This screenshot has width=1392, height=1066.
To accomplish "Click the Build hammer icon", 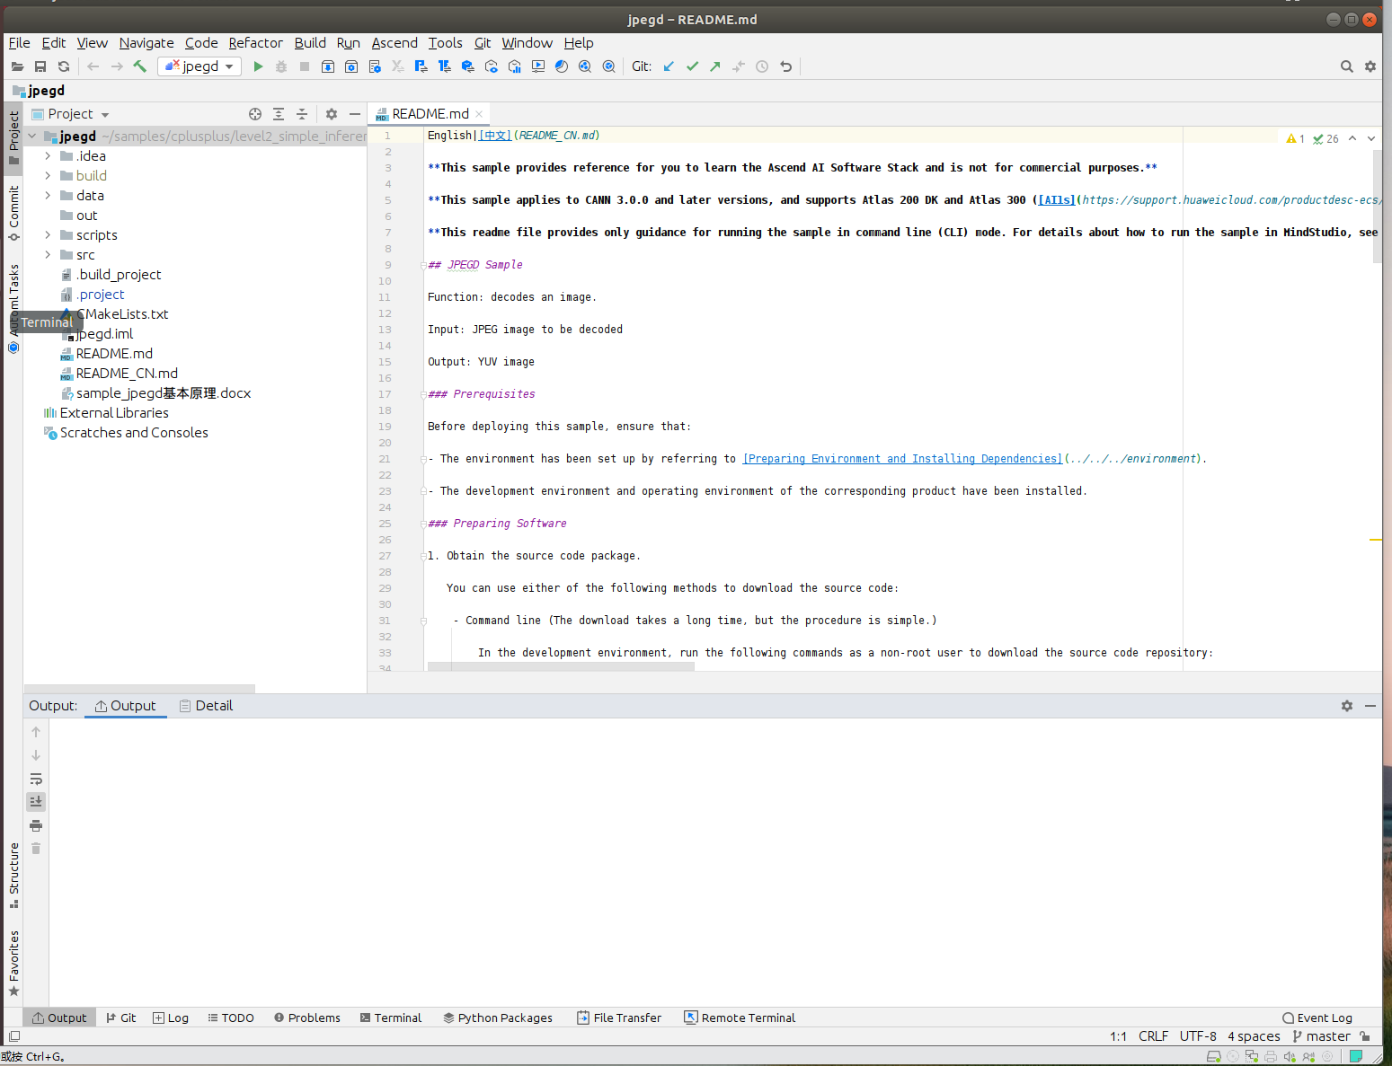I will [x=140, y=66].
